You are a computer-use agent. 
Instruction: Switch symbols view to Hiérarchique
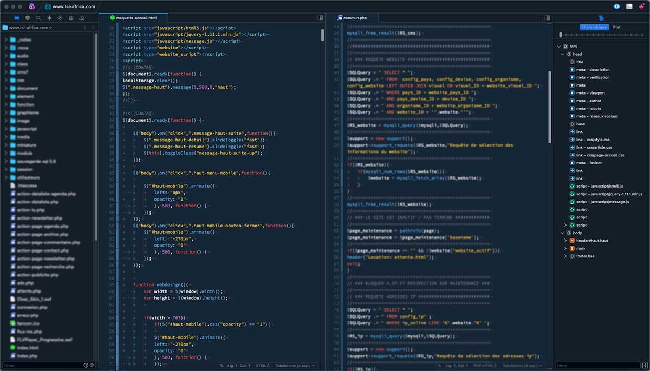[594, 27]
